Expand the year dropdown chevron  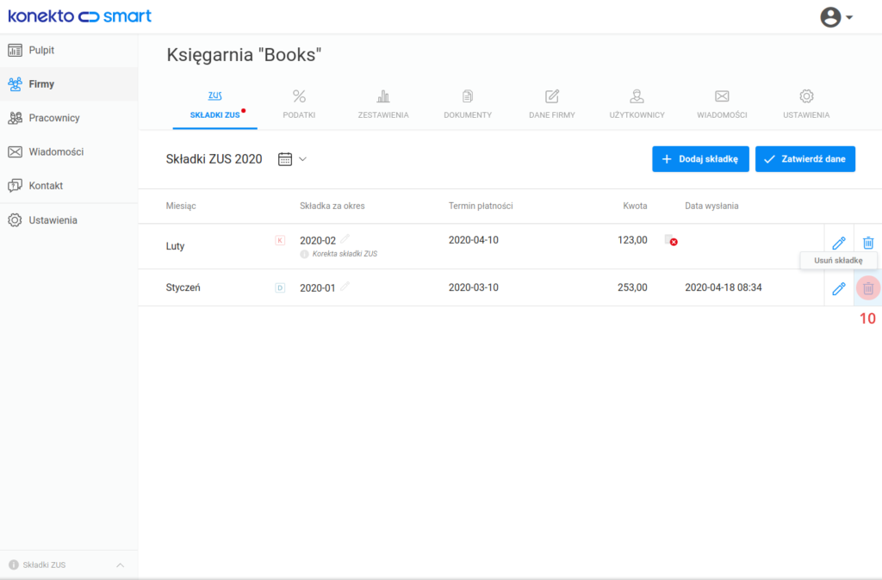click(x=302, y=159)
